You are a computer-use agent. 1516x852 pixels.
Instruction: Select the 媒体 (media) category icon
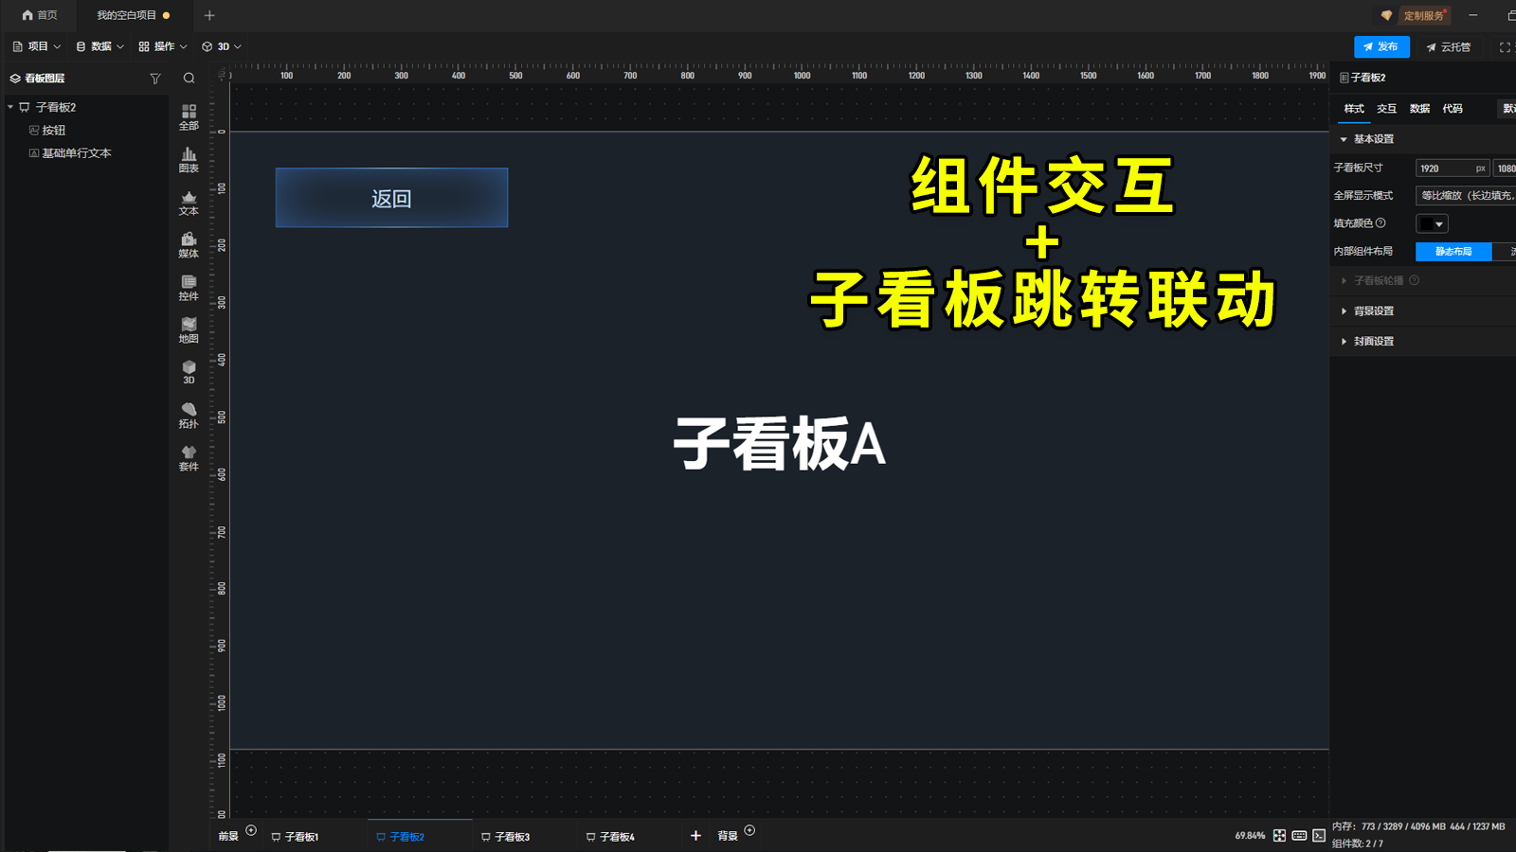(188, 244)
